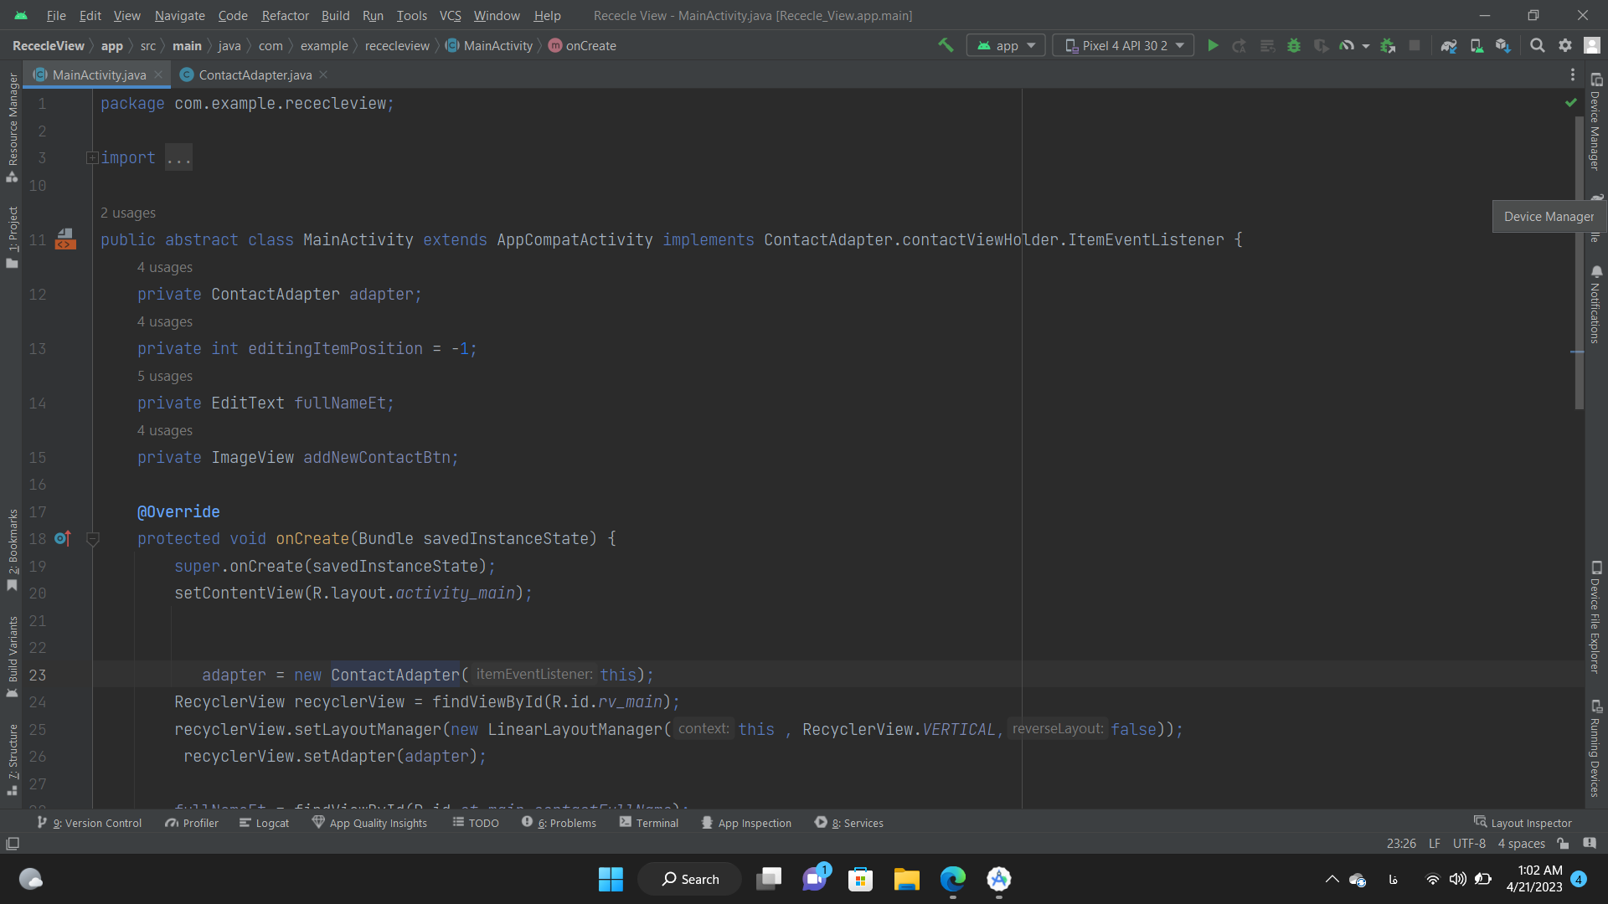This screenshot has width=1608, height=904.
Task: Open the Profile app dropdown arrow
Action: [x=1366, y=46]
